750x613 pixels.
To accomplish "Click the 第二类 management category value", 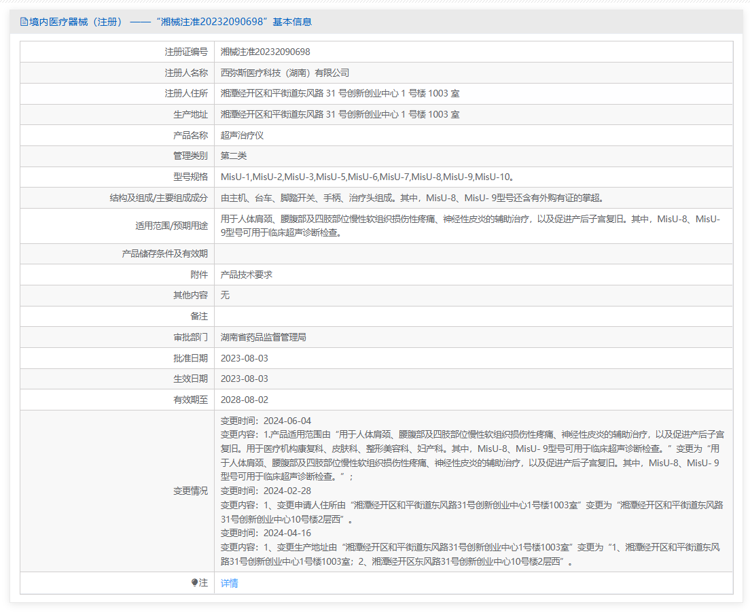I will coord(234,156).
